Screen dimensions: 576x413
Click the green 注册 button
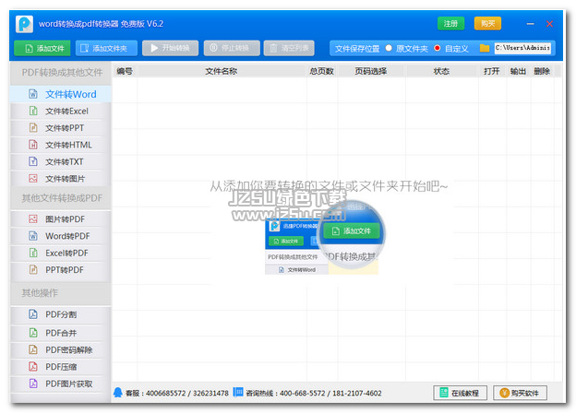point(450,24)
